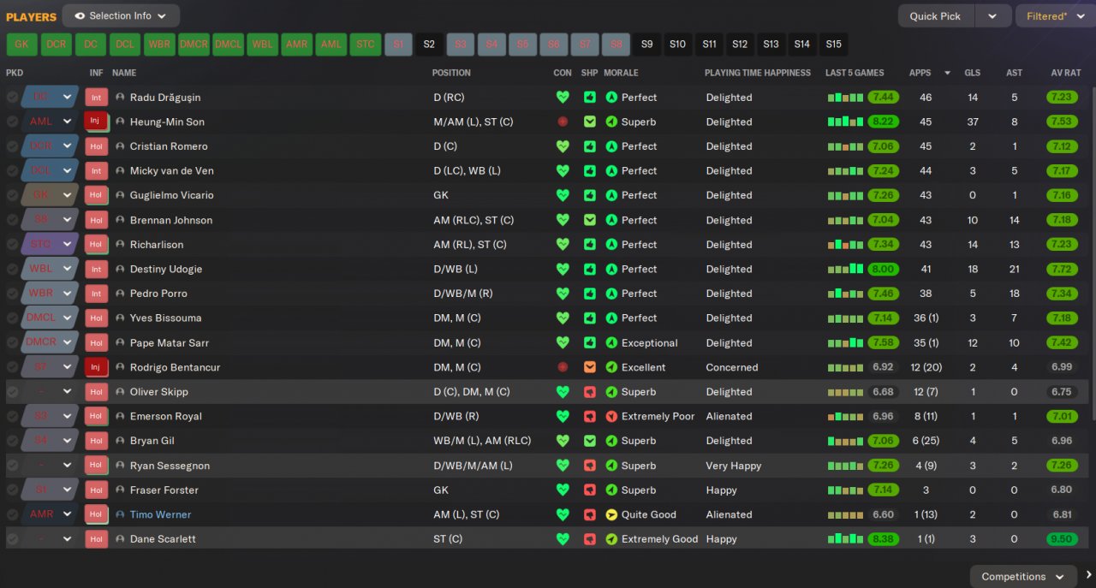Open Selection Info dropdown
This screenshot has height=588, width=1096.
[121, 15]
